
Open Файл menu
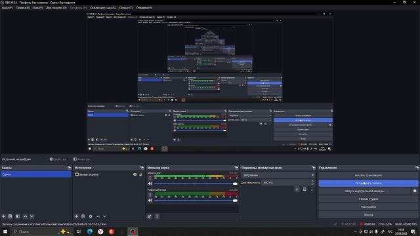(7, 8)
